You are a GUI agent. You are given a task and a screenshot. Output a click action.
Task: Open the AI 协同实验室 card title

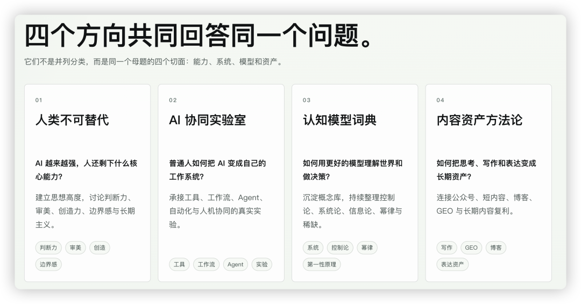pos(207,120)
